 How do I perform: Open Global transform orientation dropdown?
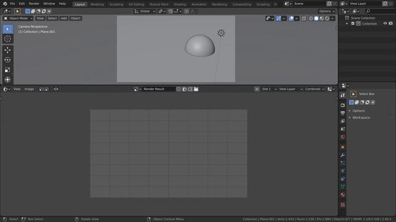point(144,11)
